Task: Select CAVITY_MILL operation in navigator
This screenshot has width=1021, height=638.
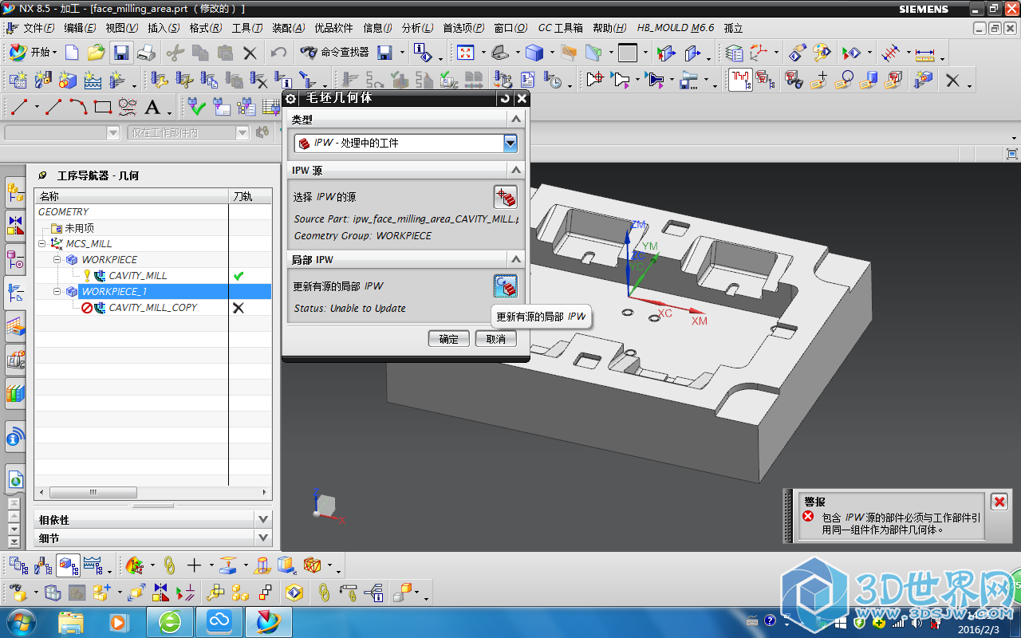Action: [138, 276]
